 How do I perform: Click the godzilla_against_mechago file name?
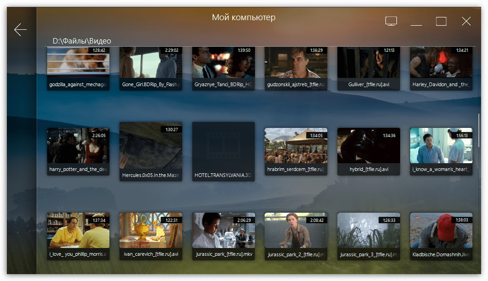click(78, 84)
